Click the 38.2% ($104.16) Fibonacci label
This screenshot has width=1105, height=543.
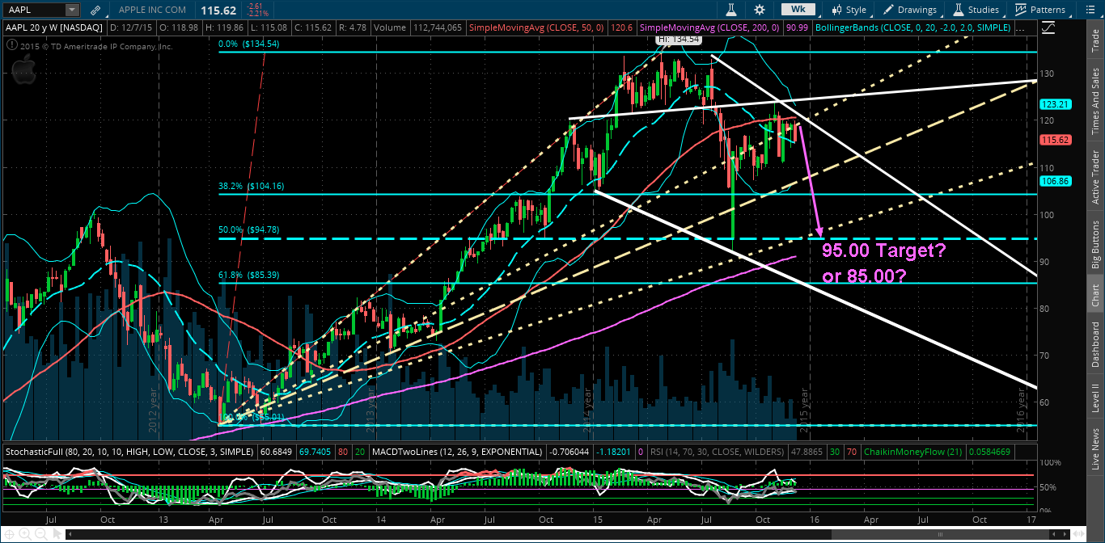252,186
